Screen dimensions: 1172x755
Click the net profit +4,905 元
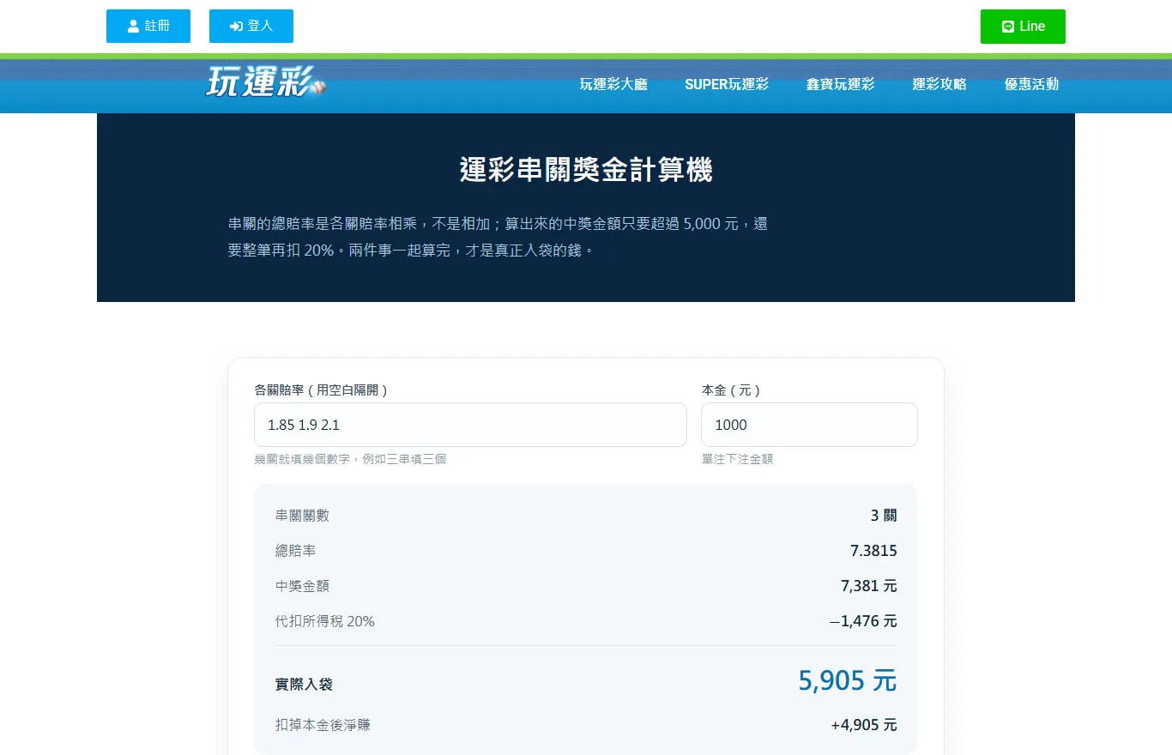point(864,725)
